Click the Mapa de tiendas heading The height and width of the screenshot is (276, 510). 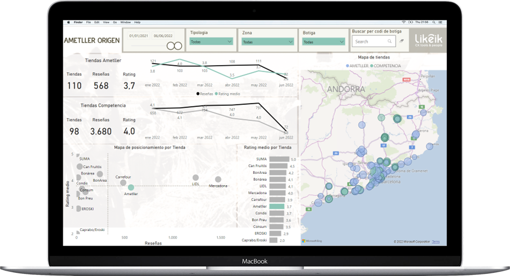click(x=374, y=57)
